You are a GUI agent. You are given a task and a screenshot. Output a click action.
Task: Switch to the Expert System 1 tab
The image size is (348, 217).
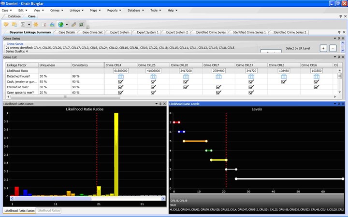147,32
